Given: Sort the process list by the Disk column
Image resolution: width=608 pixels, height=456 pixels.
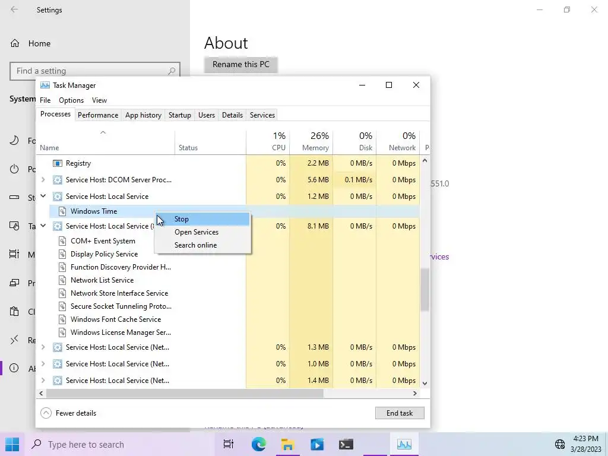Looking at the screenshot, I should coord(354,141).
